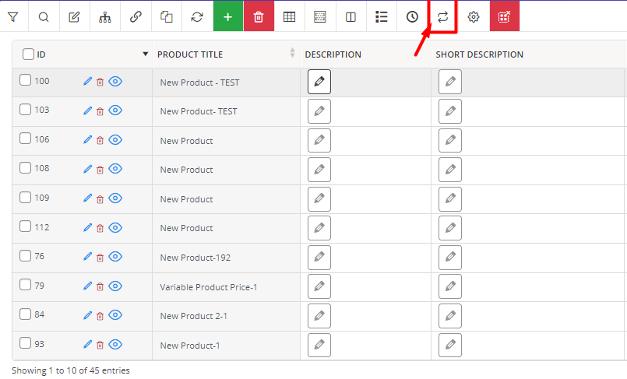Viewport: 627px width, 379px height.
Task: Edit description of New Product - TEST
Action: pyautogui.click(x=319, y=82)
